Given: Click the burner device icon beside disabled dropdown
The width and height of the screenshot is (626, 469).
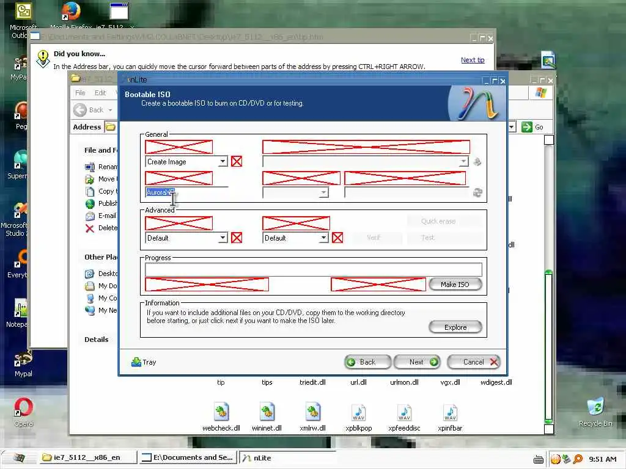Looking at the screenshot, I should 477,162.
